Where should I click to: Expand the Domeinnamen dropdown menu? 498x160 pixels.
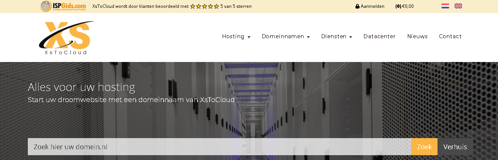286,36
